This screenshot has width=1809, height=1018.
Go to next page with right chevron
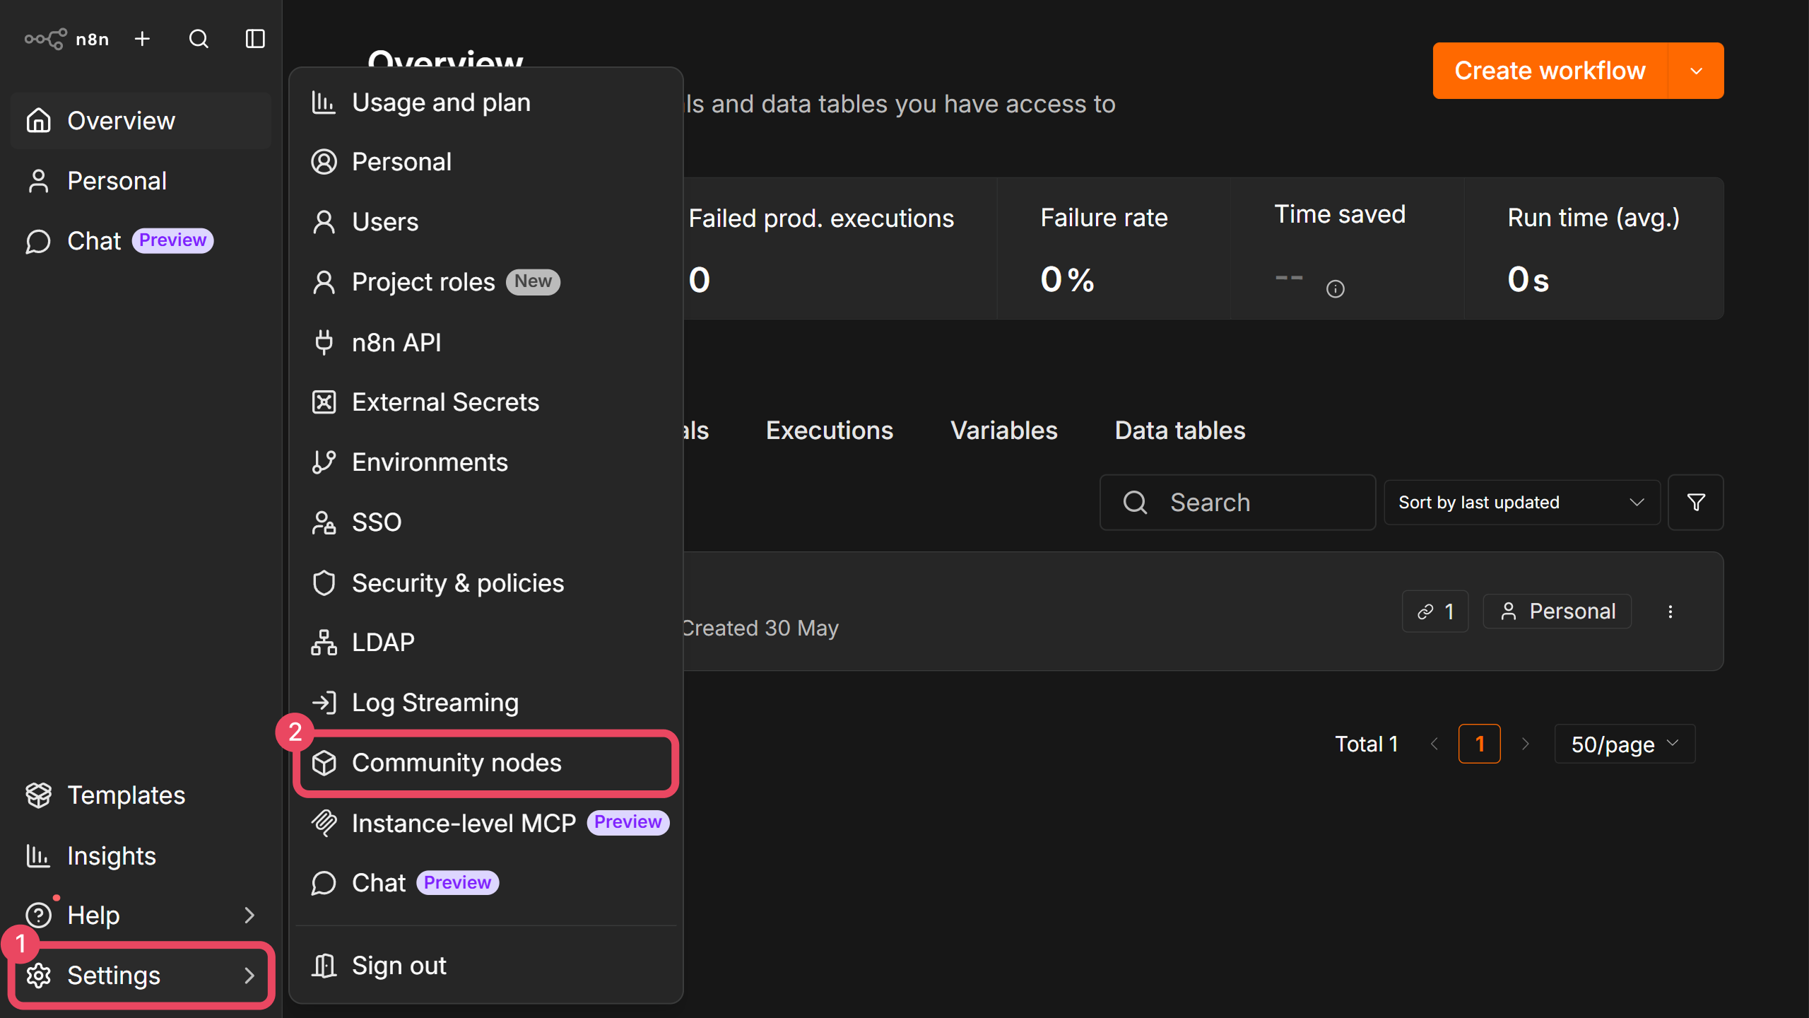pyautogui.click(x=1525, y=744)
